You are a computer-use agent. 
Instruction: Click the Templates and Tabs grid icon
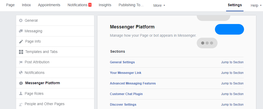point(21,52)
